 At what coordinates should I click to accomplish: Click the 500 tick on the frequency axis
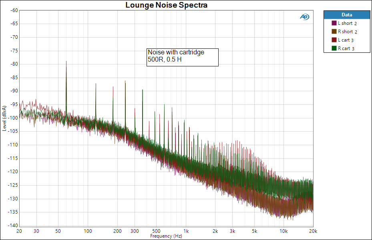(x=156, y=231)
